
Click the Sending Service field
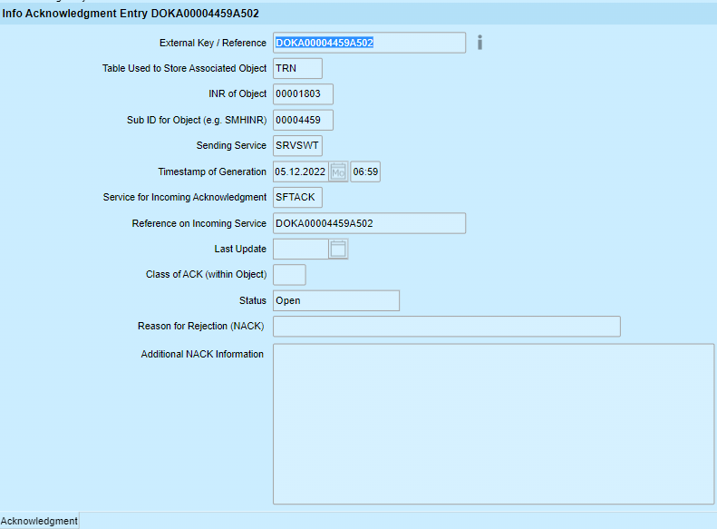297,145
